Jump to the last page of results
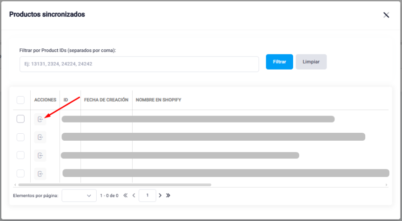 point(168,195)
